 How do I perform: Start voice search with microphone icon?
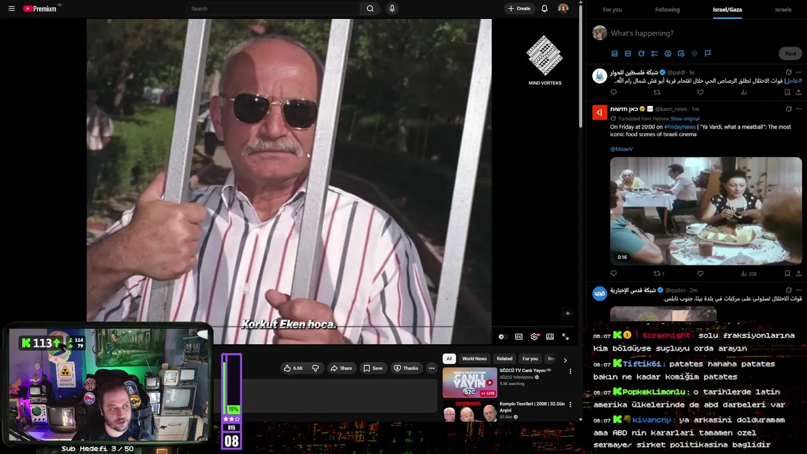392,9
